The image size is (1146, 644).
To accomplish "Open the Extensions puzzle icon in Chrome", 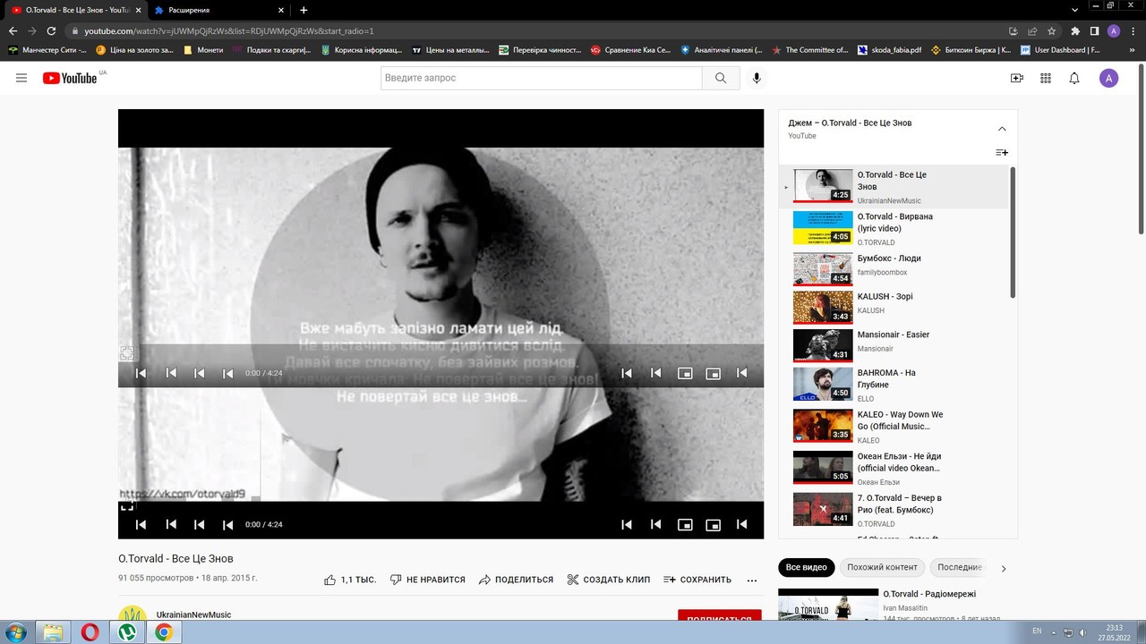I will [1075, 30].
